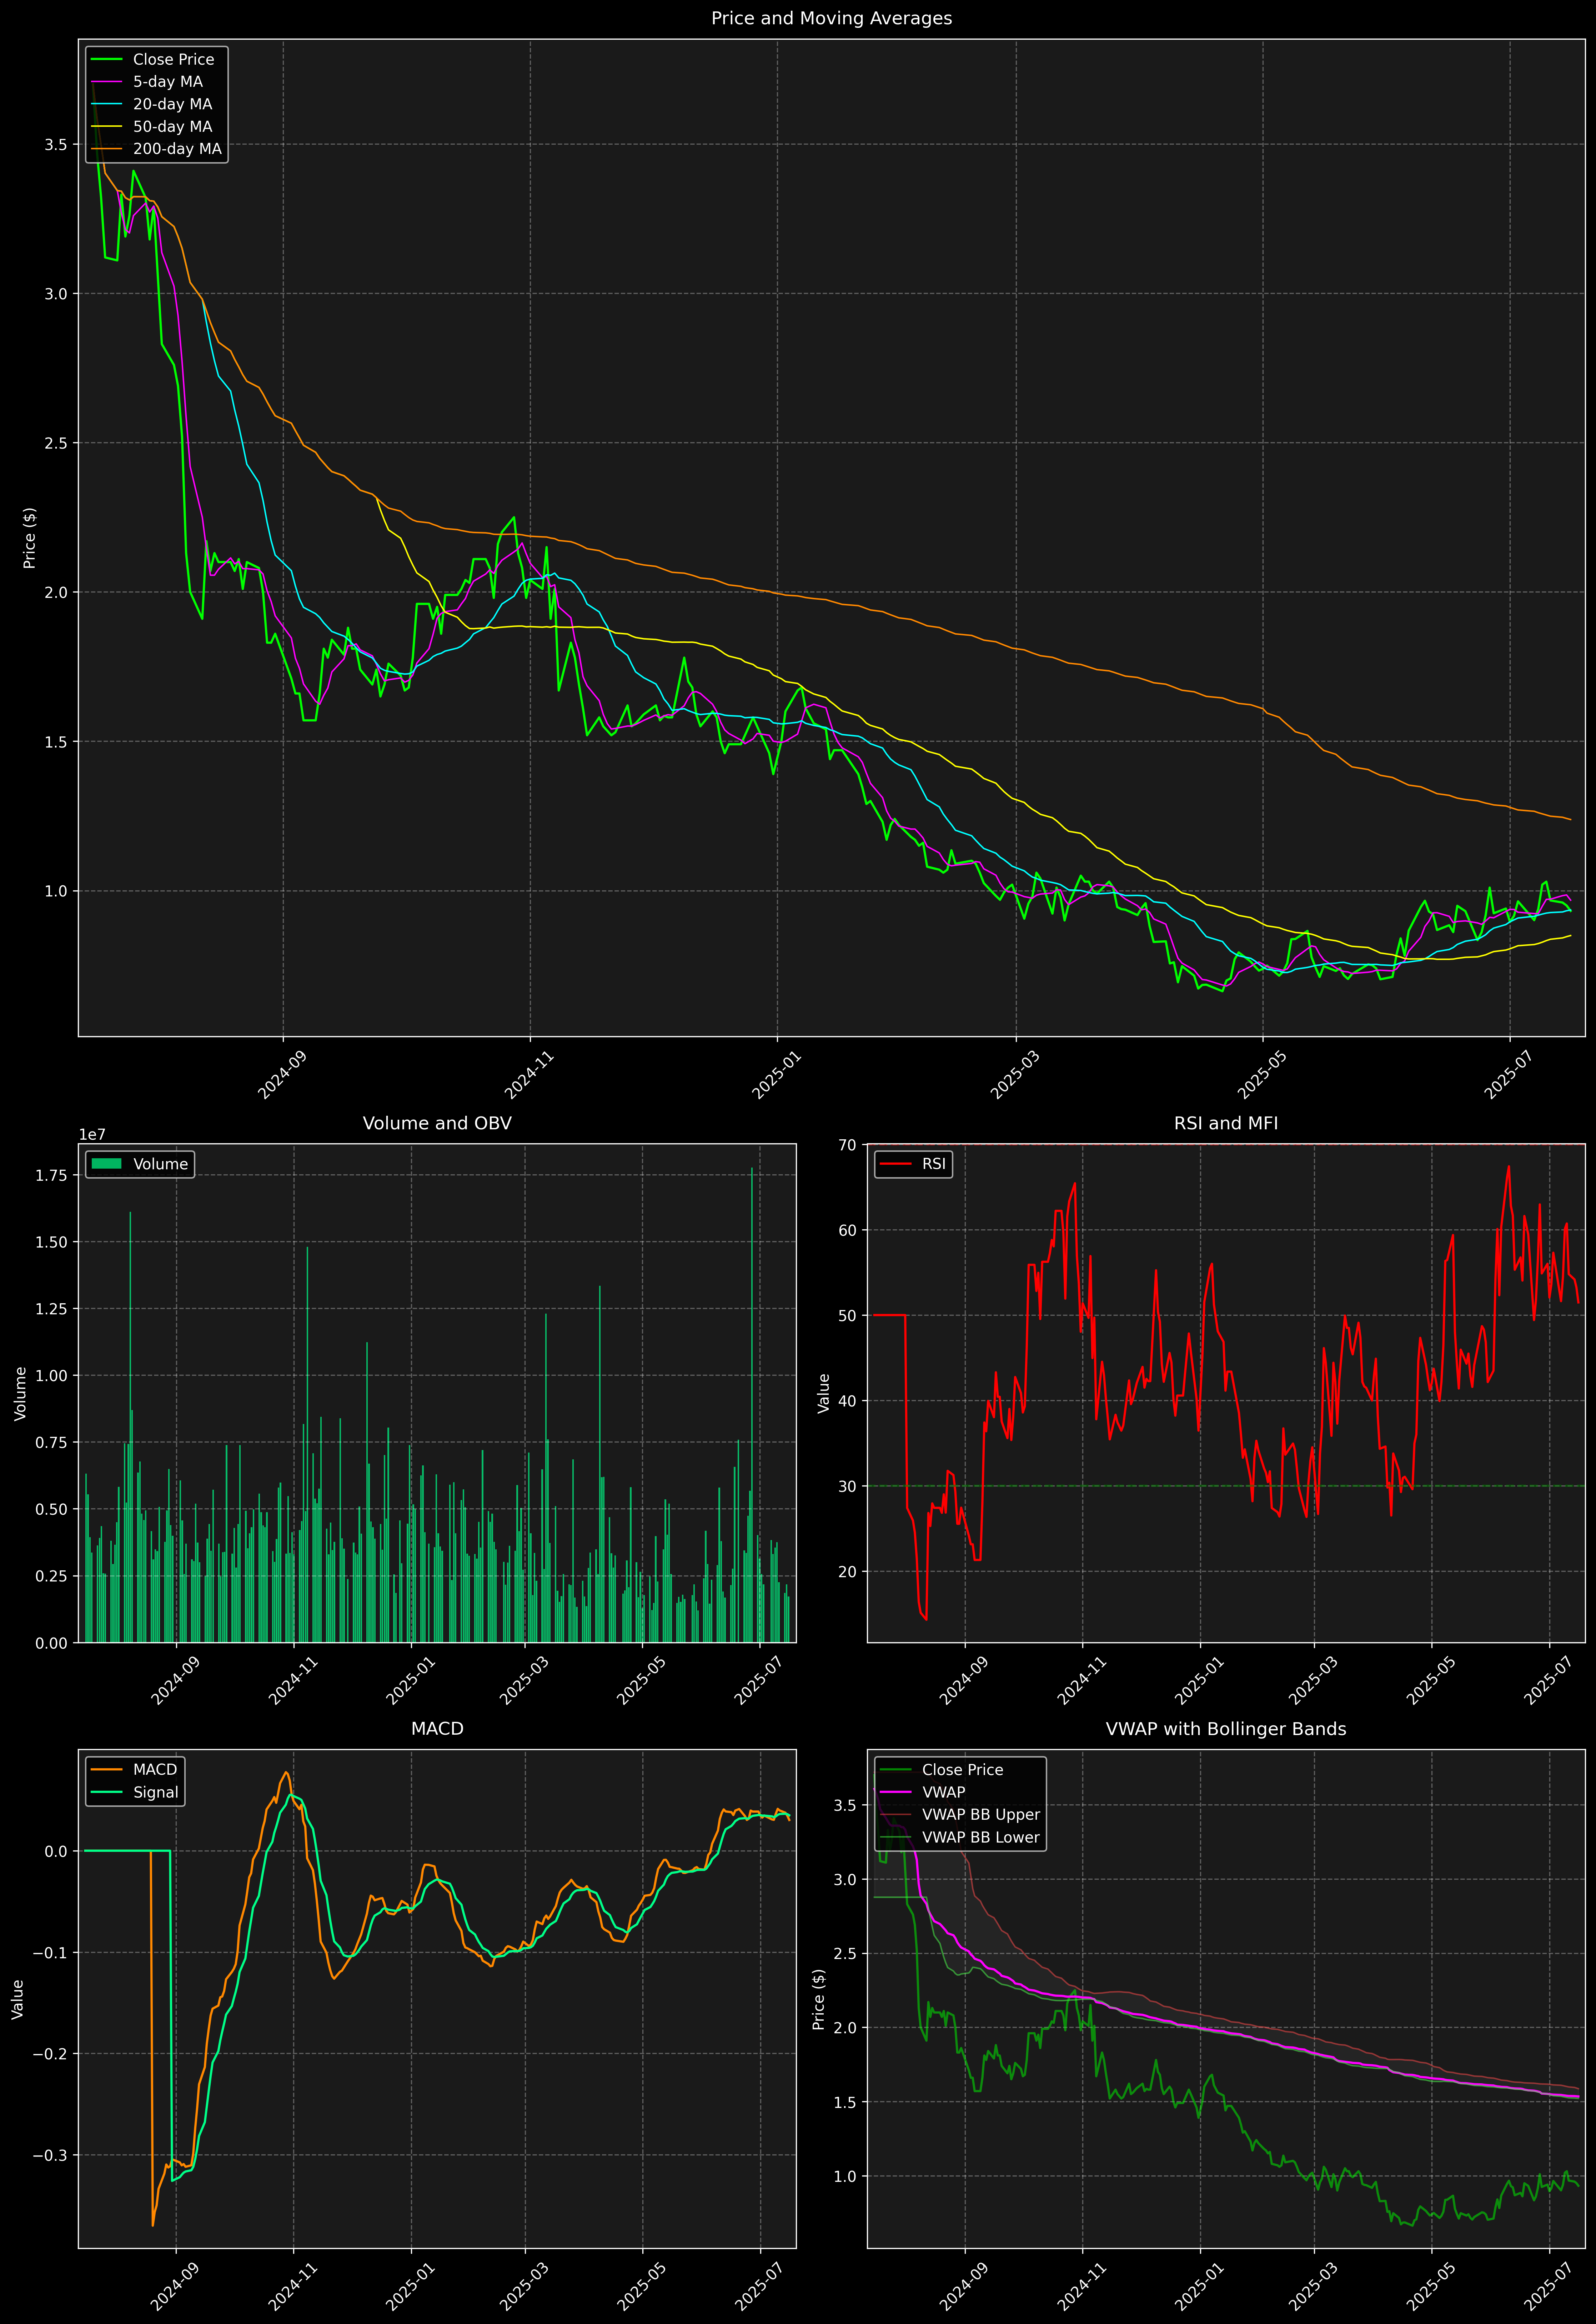1596x2324 pixels.
Task: Select the "5-day MA" legend label
Action: tap(168, 82)
